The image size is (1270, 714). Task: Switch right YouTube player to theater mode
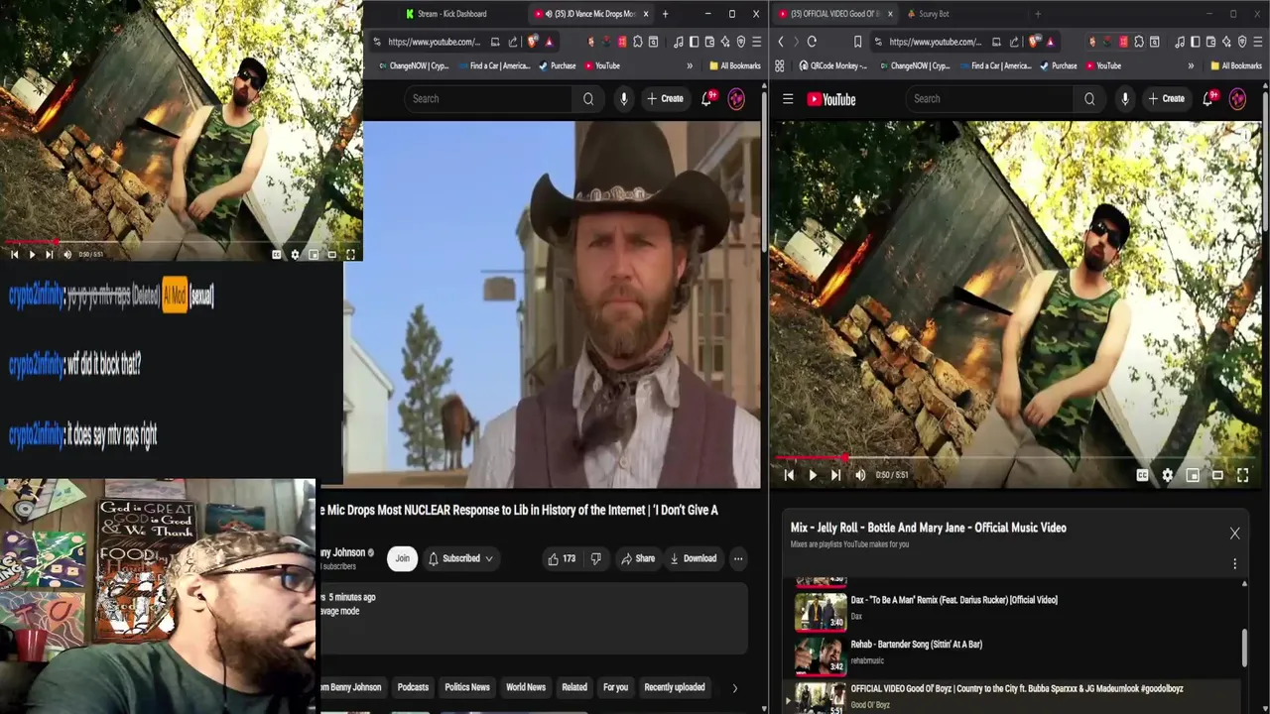[1217, 475]
